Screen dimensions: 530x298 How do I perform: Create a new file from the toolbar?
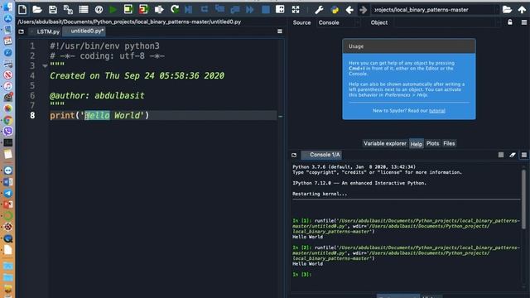(22, 9)
